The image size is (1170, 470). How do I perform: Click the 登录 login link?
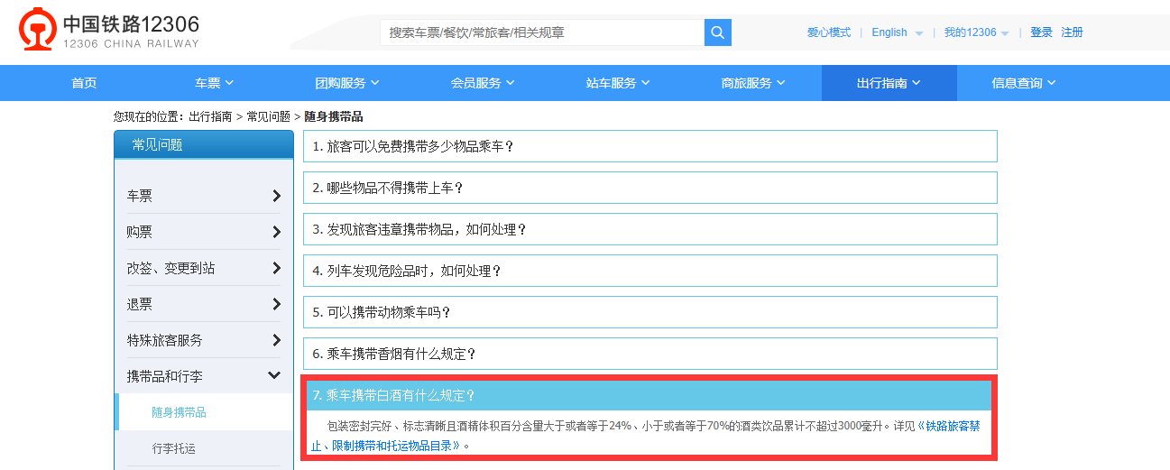pos(1041,32)
